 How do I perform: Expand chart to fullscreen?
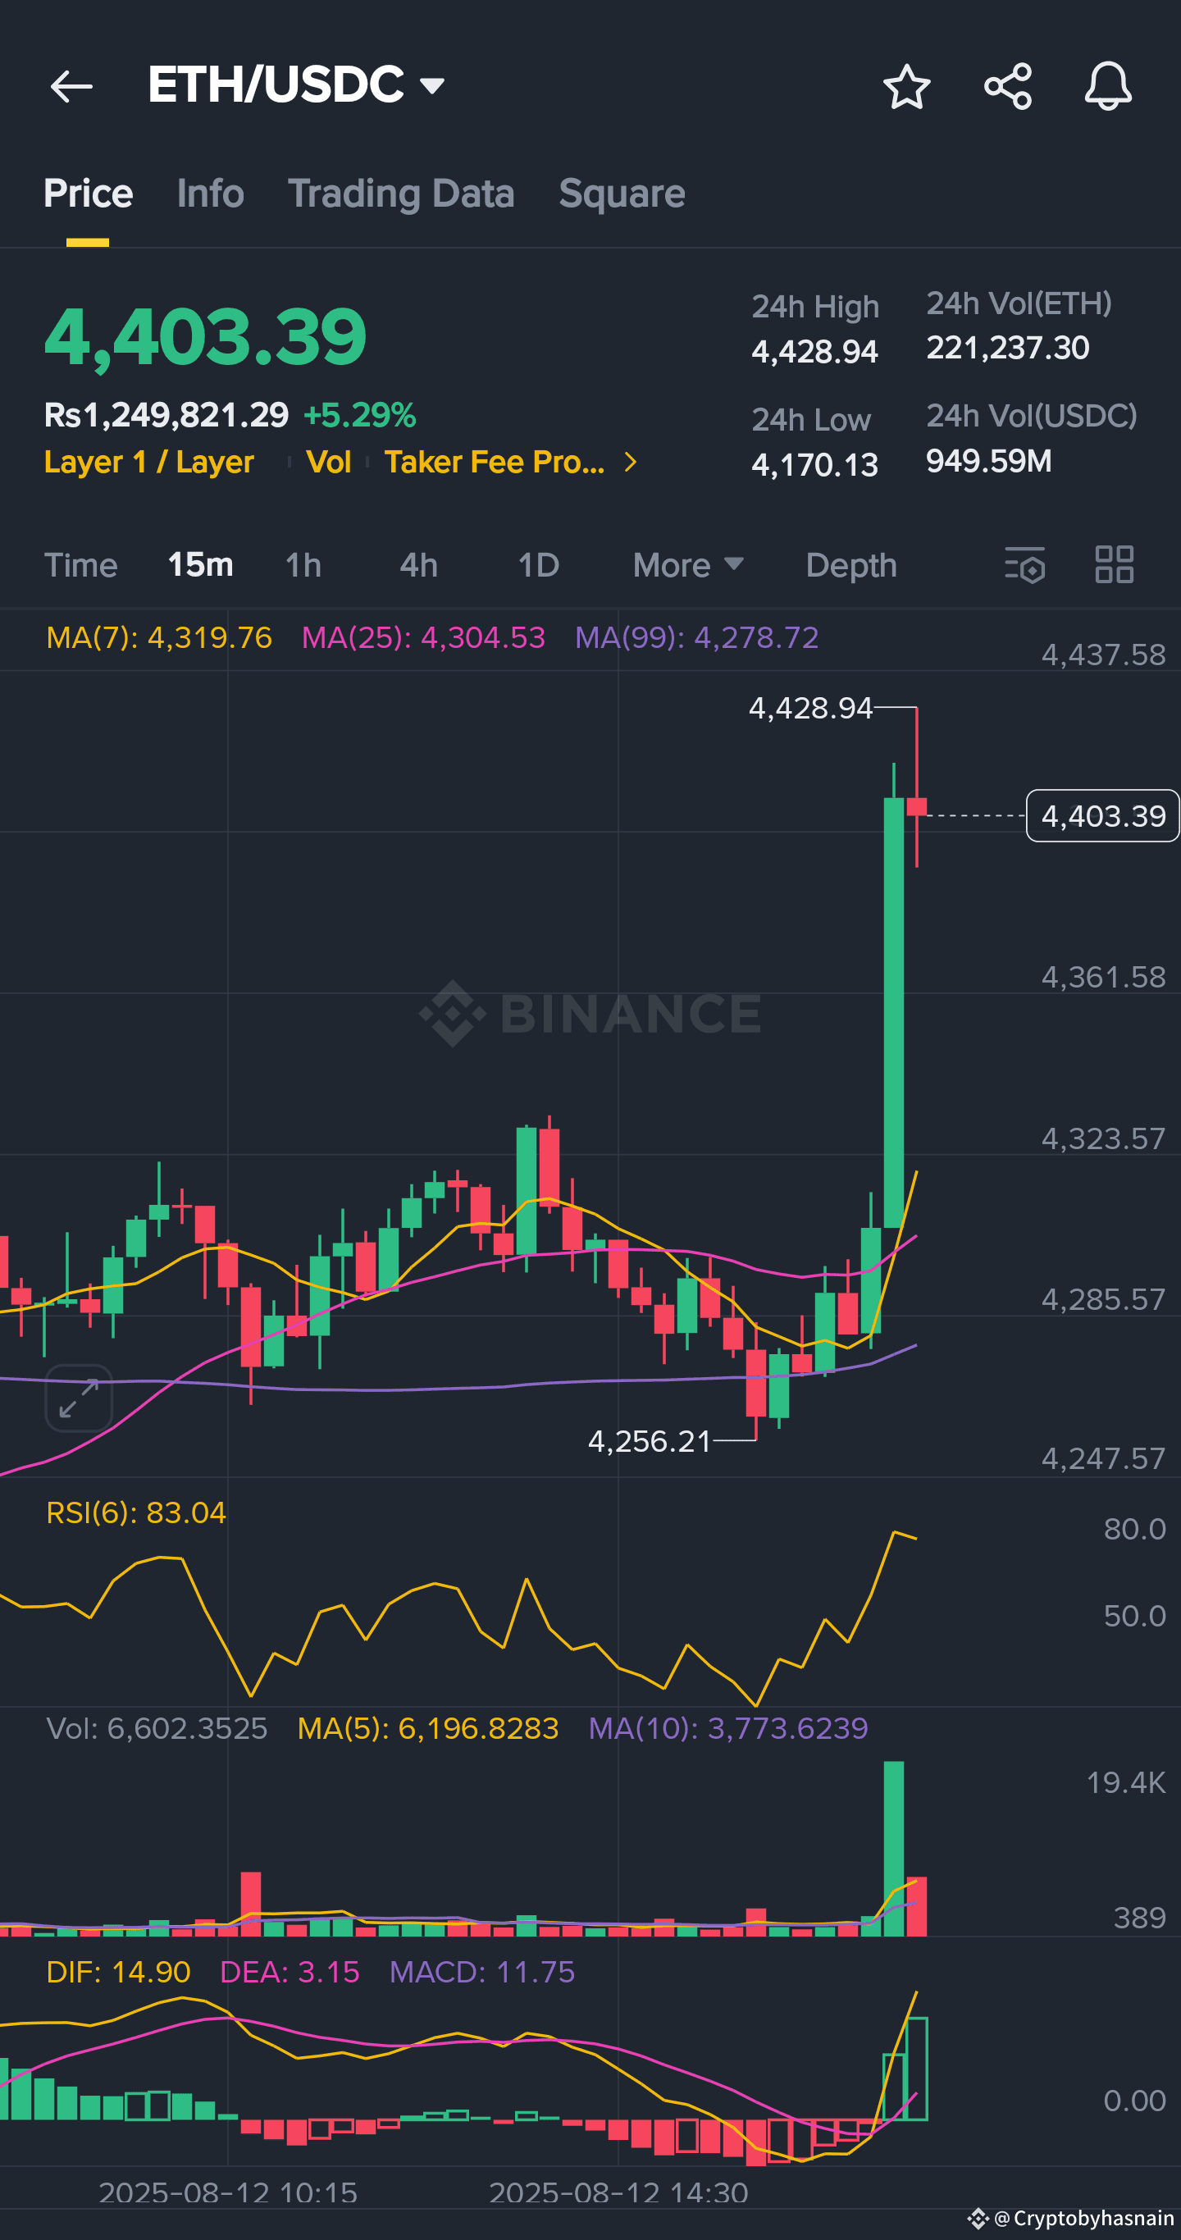click(78, 1398)
